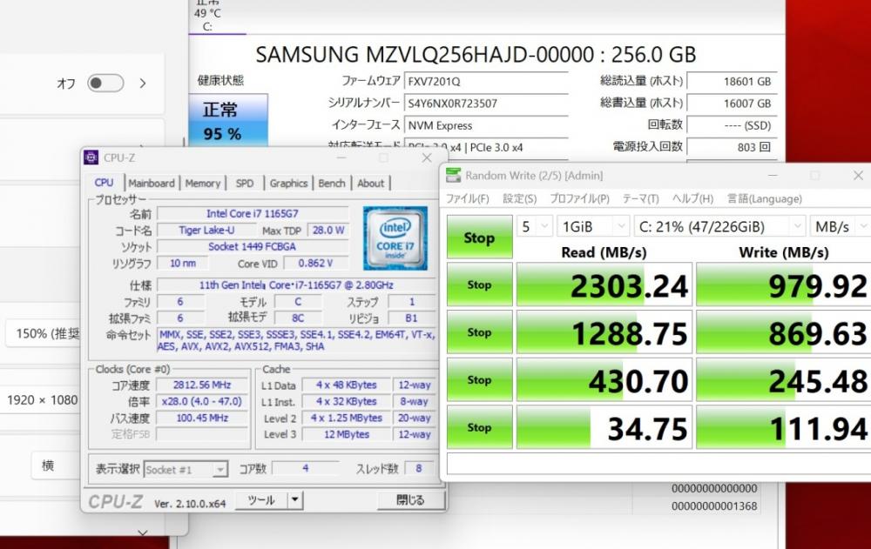The height and width of the screenshot is (549, 871).
Task: Open the SPD tab in CPU-Z
Action: pos(245,184)
